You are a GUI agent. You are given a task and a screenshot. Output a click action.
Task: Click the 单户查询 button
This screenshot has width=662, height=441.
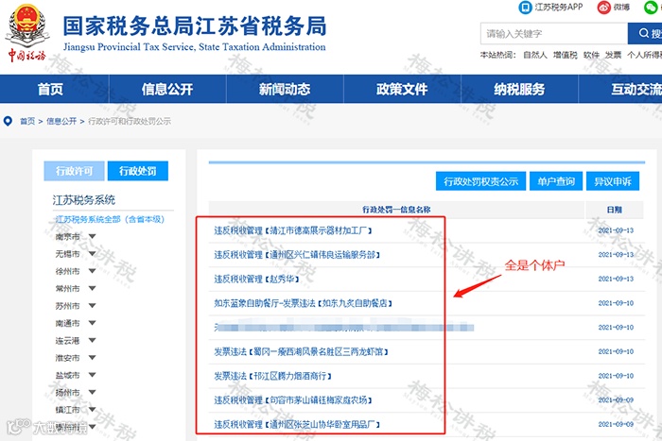(556, 181)
